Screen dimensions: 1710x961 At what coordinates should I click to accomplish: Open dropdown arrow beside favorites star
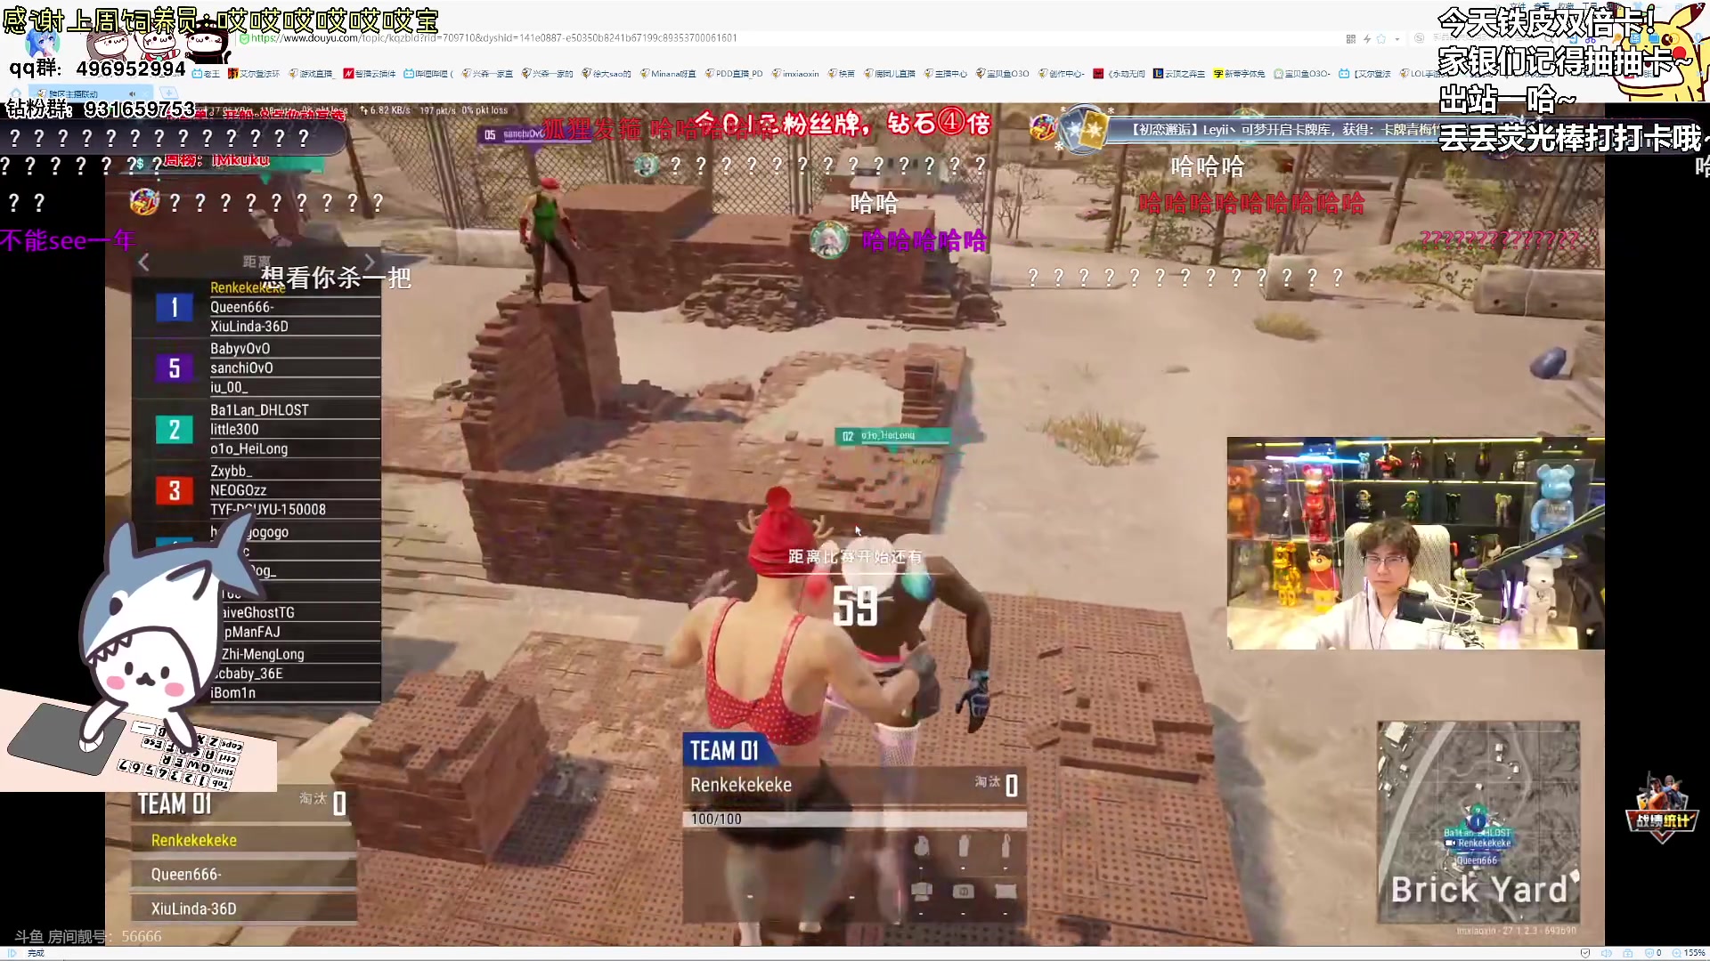click(1396, 38)
